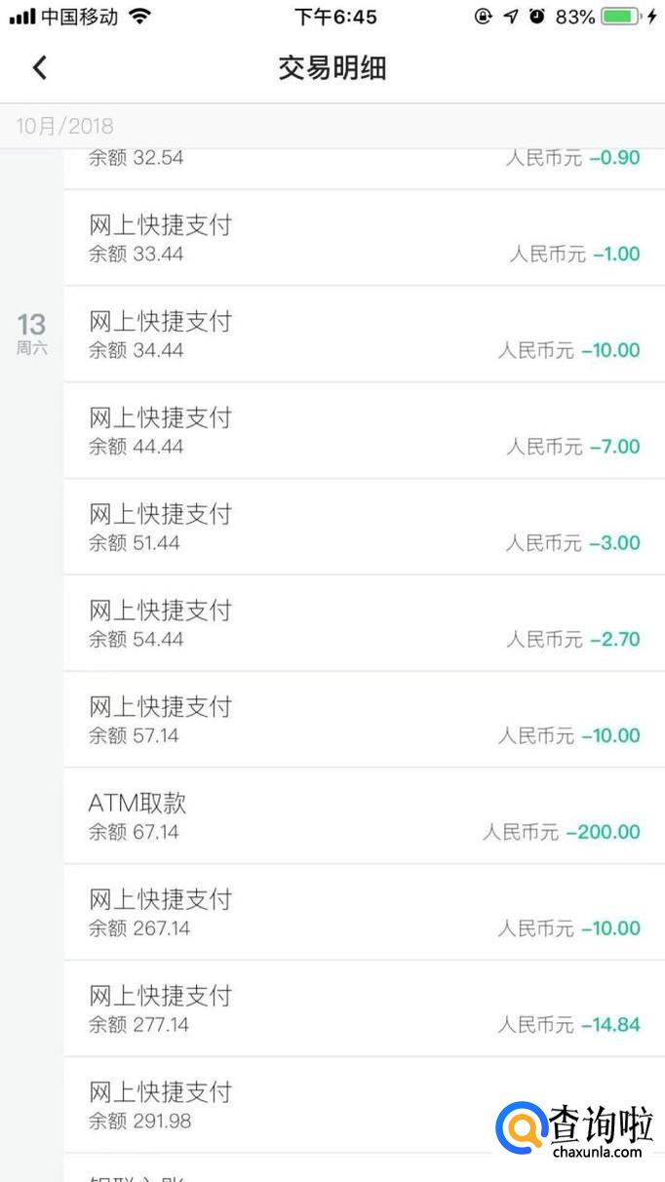This screenshot has width=665, height=1182.
Task: Open the payment with balance 267.14
Action: 364,913
